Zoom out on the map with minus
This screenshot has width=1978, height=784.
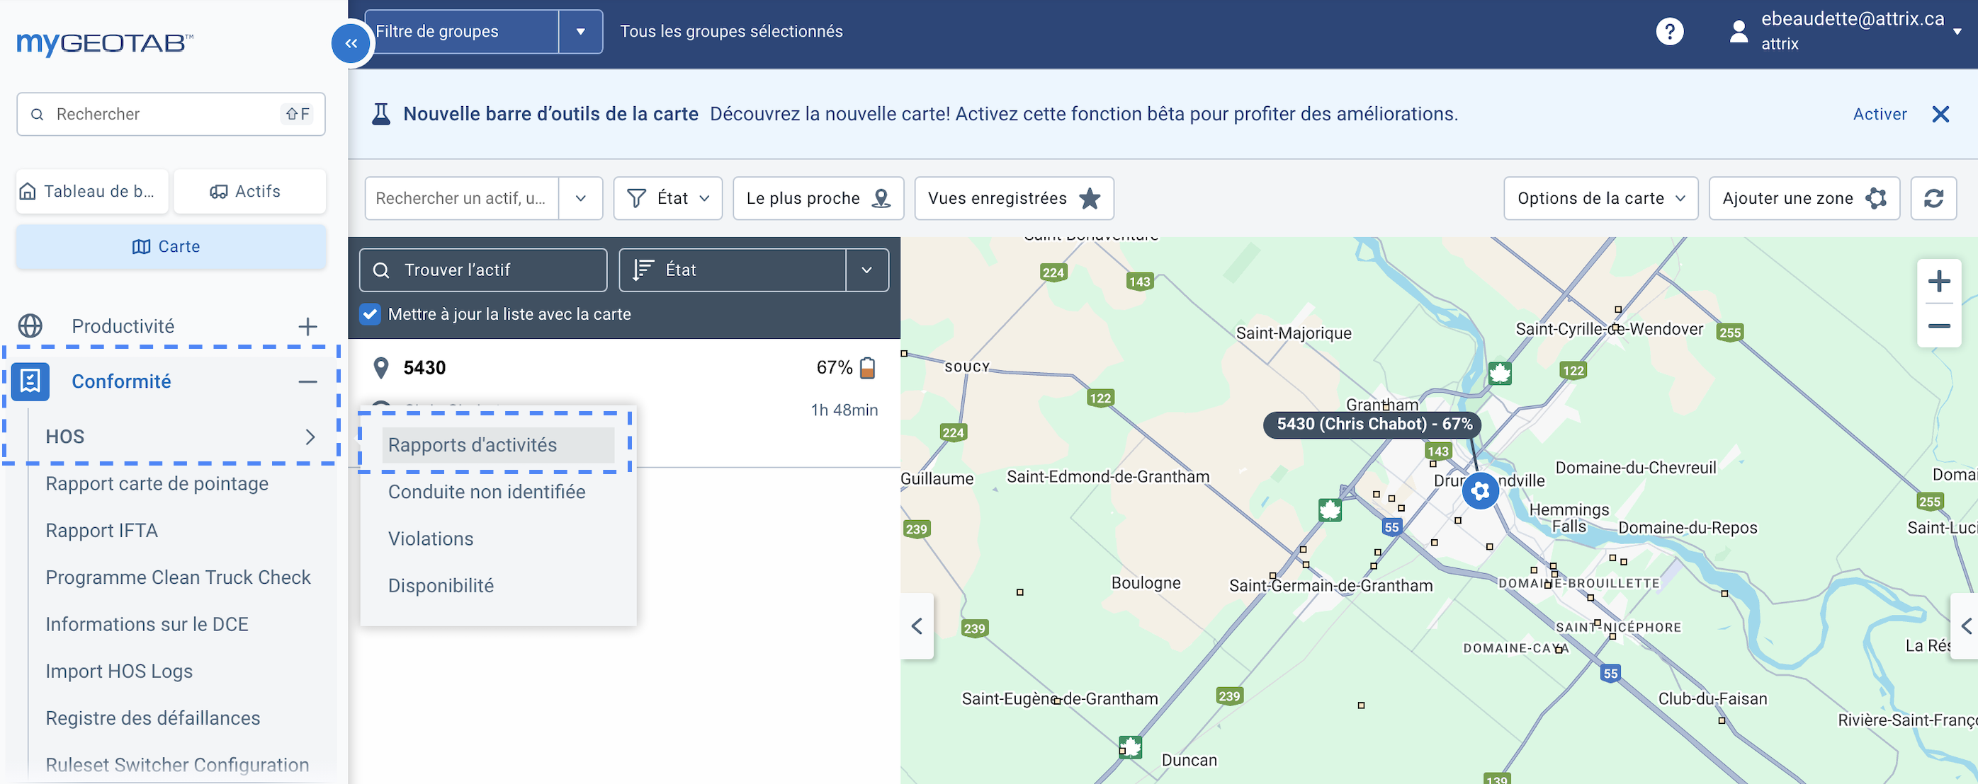(x=1938, y=326)
